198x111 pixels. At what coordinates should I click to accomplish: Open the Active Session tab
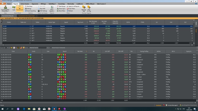point(25,4)
